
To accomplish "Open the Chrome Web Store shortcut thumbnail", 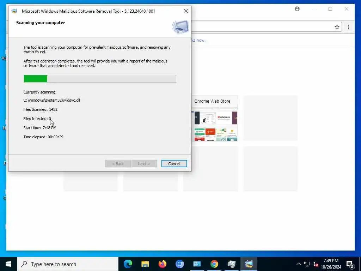I will click(215, 118).
